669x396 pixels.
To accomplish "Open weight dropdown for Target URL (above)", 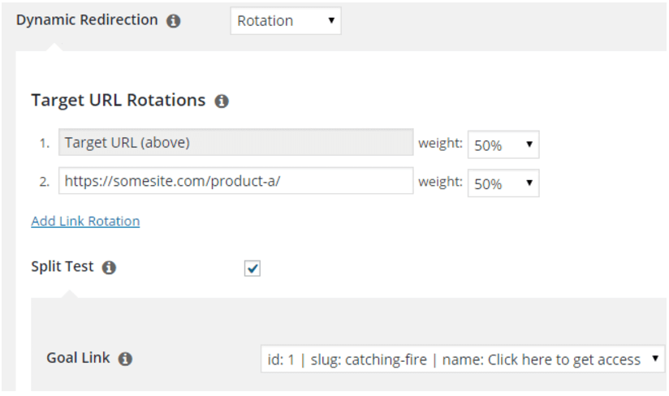I will 503,145.
